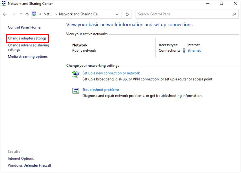Click the Back navigation arrow
241x173 pixels.
tap(5, 14)
